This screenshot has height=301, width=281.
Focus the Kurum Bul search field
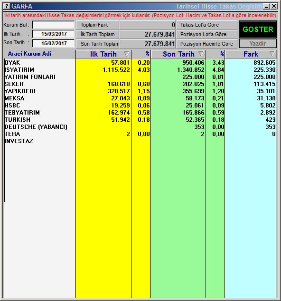click(53, 25)
